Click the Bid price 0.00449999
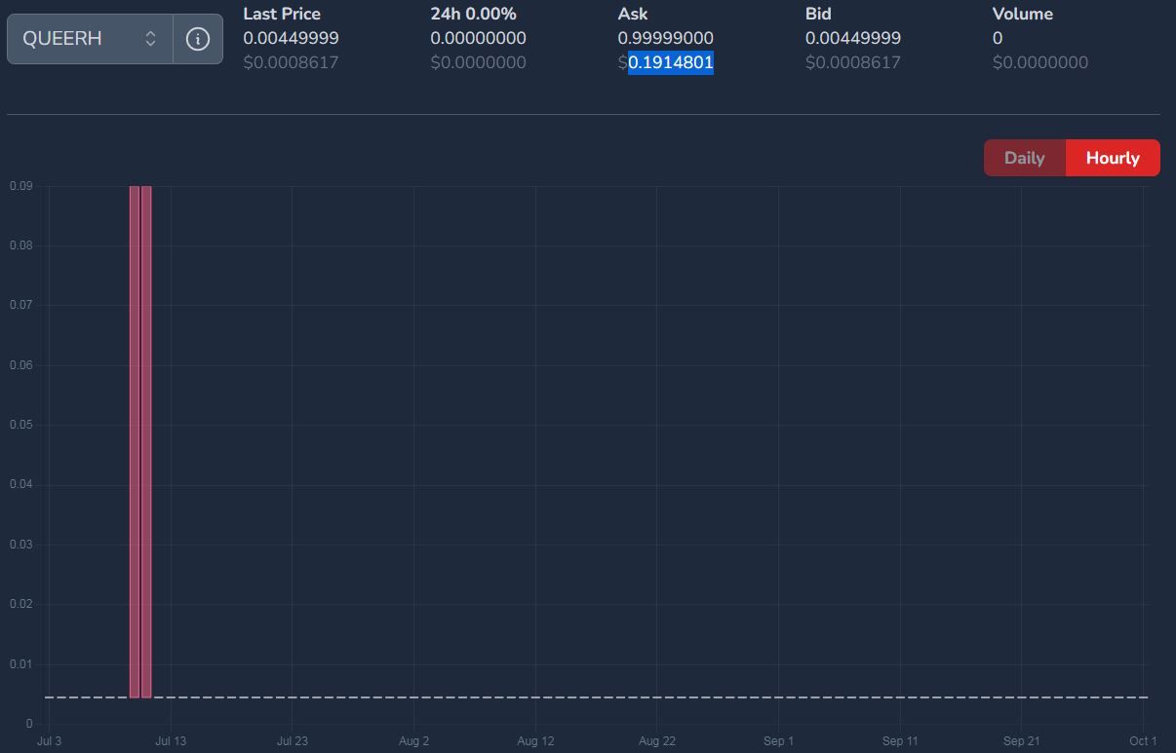The height and width of the screenshot is (753, 1176). (853, 38)
